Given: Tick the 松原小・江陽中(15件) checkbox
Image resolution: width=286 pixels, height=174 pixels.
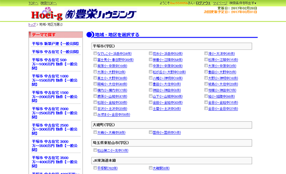Looking at the screenshot, I should [206, 59].
